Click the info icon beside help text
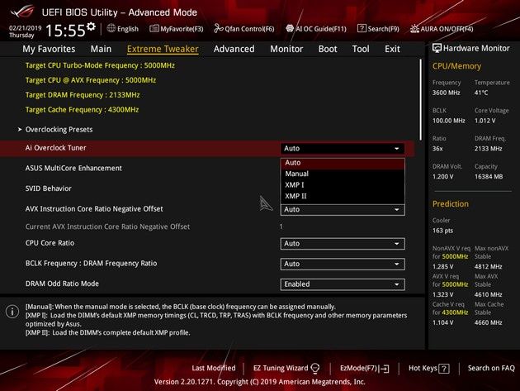This screenshot has width=520, height=391. pyautogui.click(x=12, y=312)
